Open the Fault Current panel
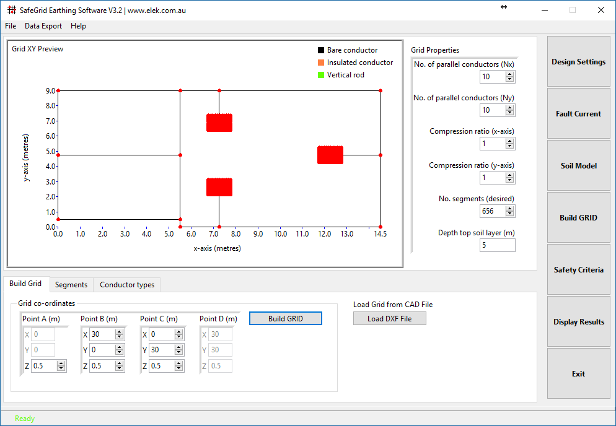The width and height of the screenshot is (616, 426). tap(578, 113)
